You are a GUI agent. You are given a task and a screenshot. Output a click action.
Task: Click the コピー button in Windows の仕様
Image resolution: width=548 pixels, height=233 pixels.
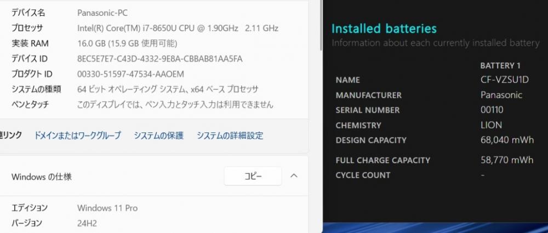click(x=253, y=176)
